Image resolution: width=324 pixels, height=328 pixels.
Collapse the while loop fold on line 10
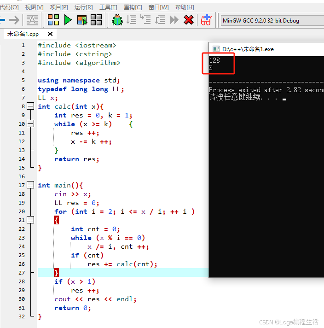[30, 123]
